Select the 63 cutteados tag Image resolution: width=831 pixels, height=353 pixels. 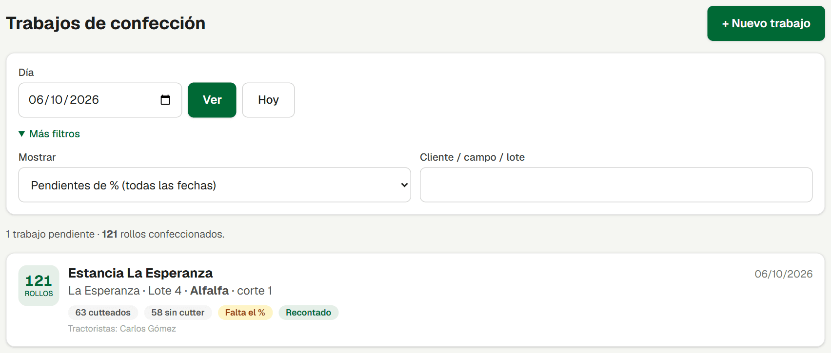tap(103, 313)
